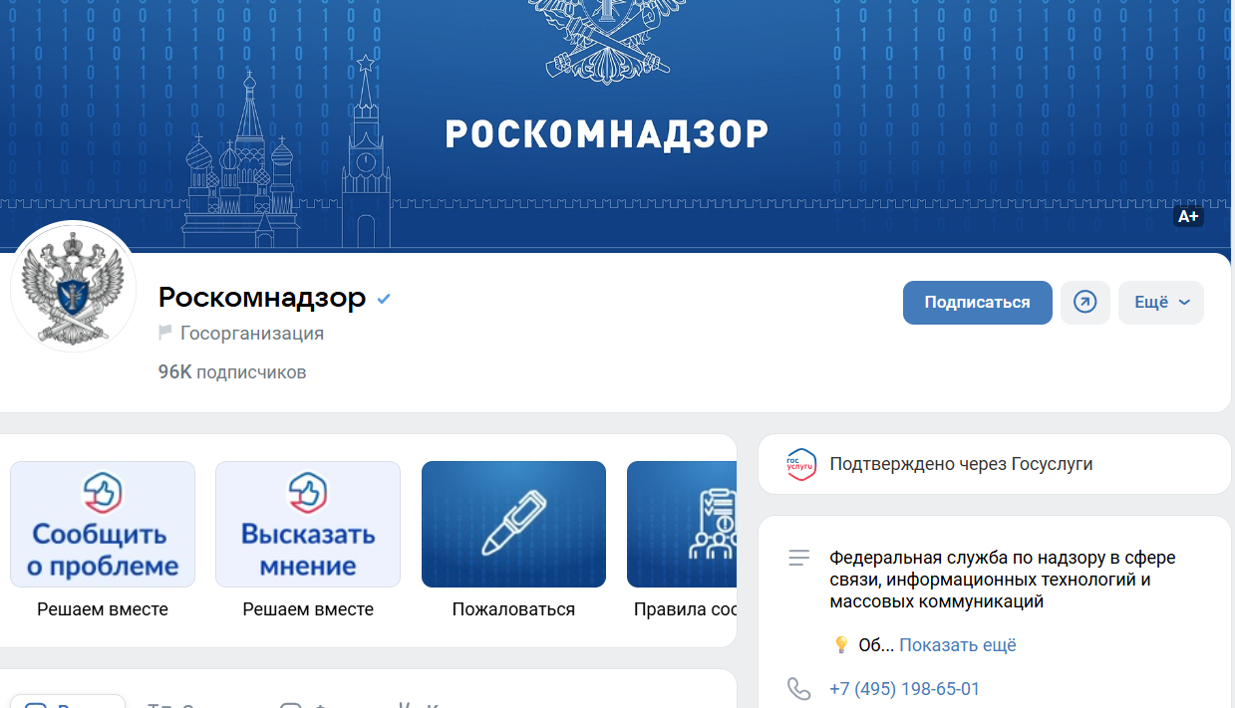Click the Госуслуги logo icon
Screen dimensions: 1235x708
coord(800,464)
